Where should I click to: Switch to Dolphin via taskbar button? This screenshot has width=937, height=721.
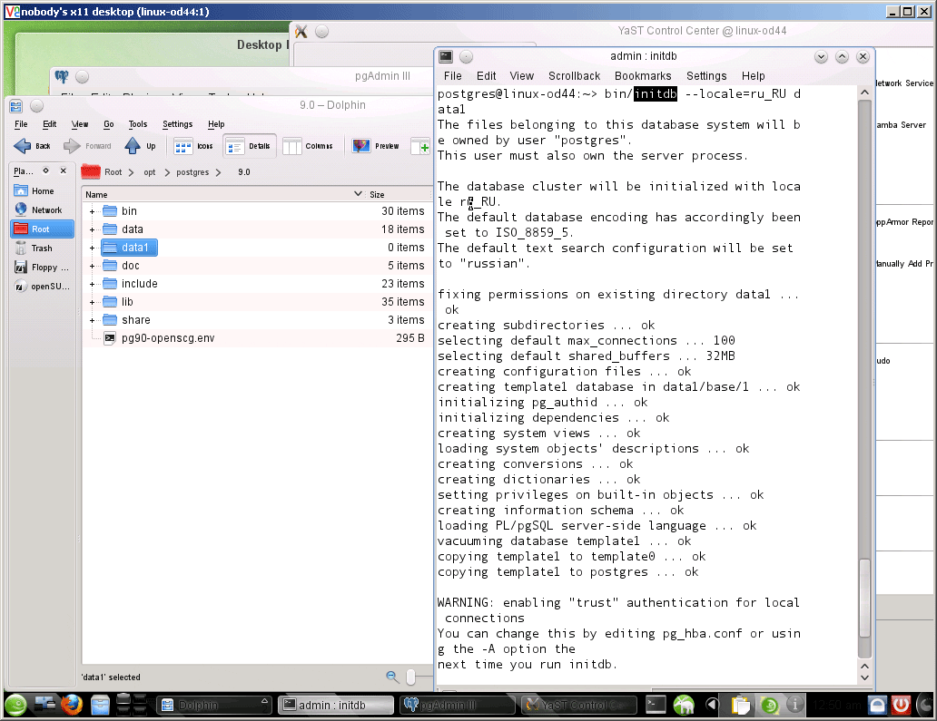(x=215, y=705)
